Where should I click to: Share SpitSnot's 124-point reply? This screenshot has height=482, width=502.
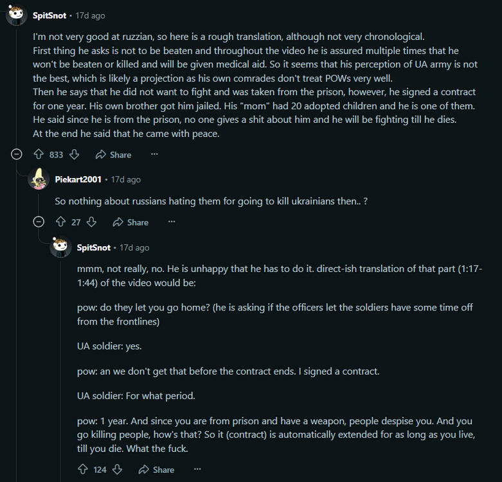(156, 469)
